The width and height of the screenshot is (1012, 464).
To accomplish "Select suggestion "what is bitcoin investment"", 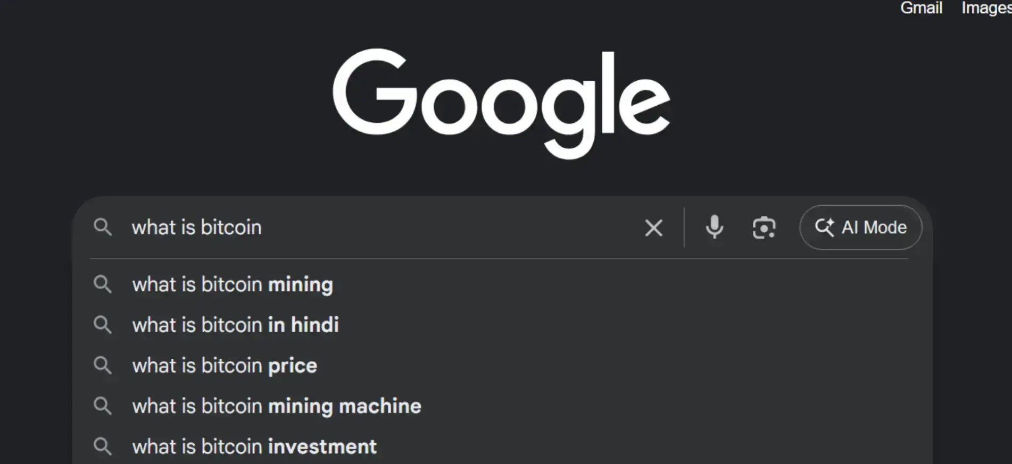I will [255, 446].
